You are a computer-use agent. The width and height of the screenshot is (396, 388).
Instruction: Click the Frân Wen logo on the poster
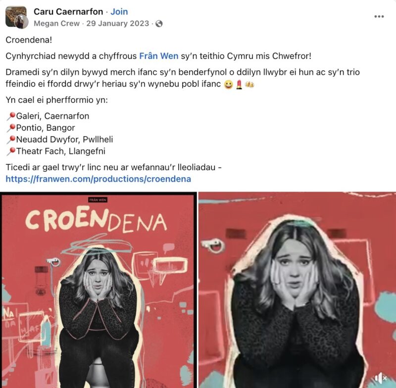click(98, 200)
